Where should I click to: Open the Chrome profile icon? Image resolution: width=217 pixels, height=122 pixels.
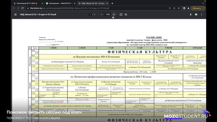pyautogui.click(x=189, y=8)
